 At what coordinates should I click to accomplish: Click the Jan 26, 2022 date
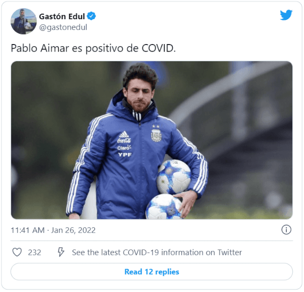73,230
